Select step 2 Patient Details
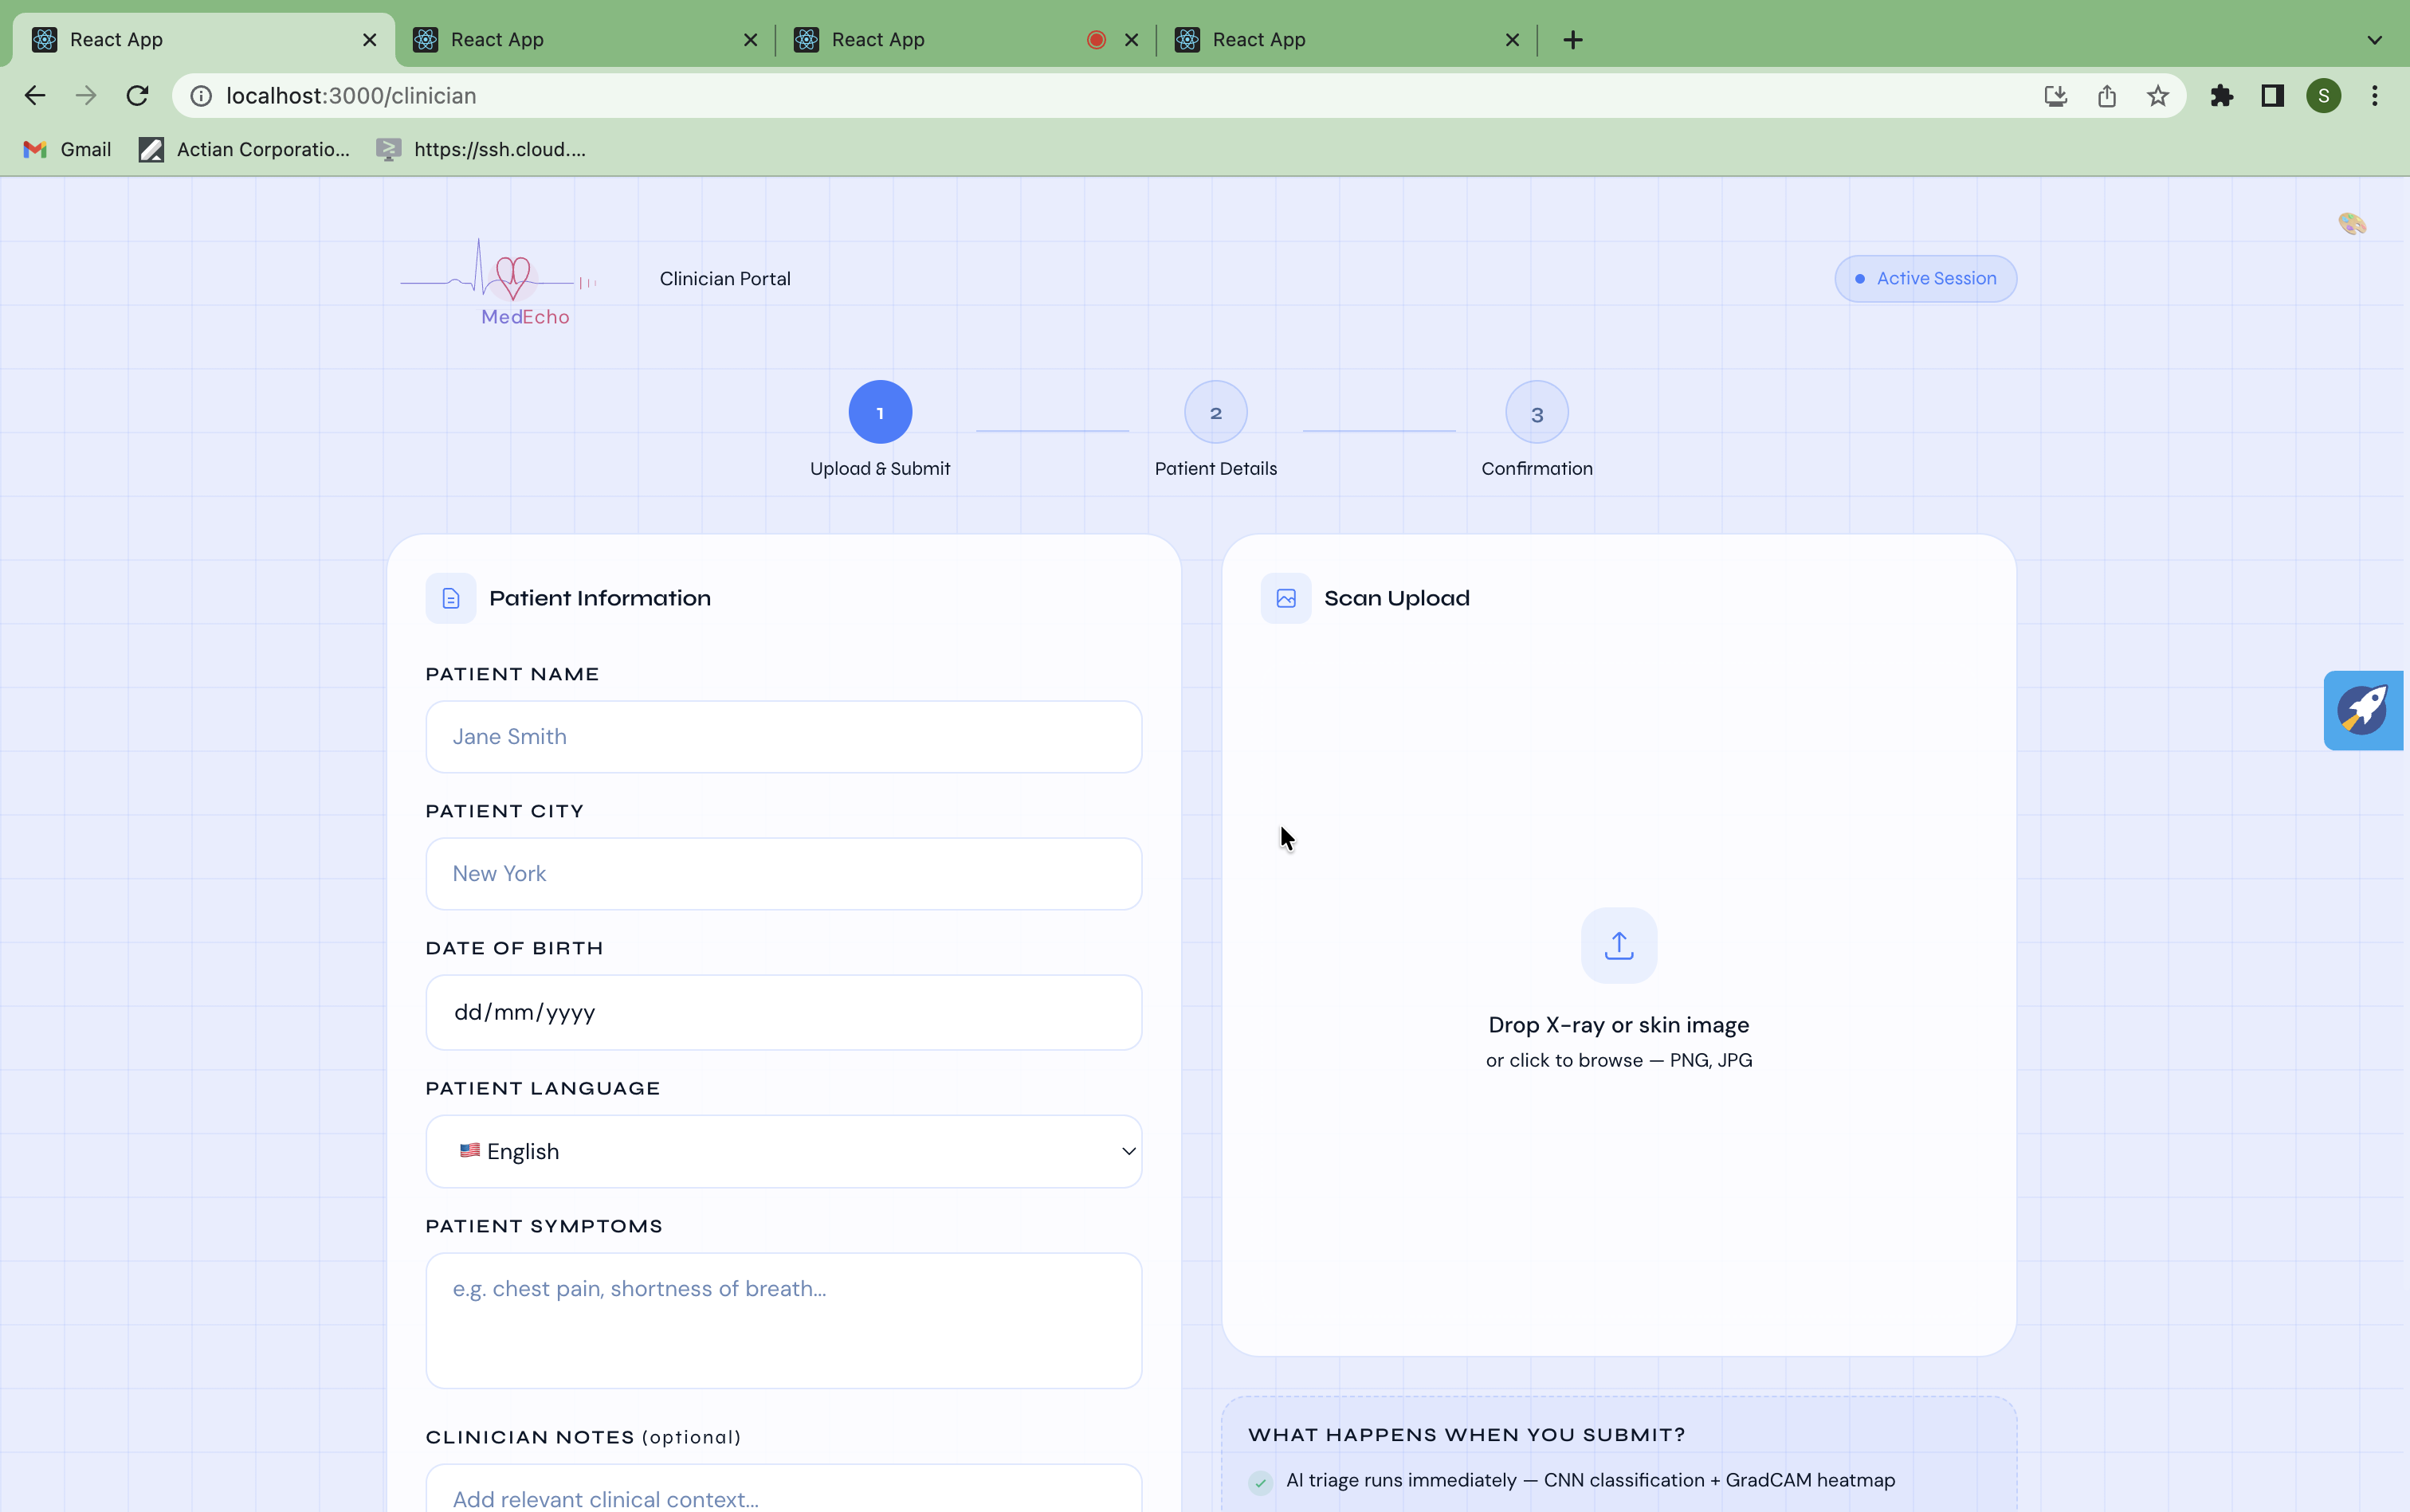2410x1512 pixels. 1215,412
